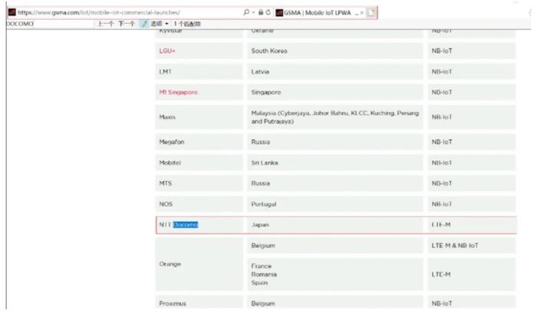
Task: Click the France Romania Spain cell
Action: (x=335, y=275)
